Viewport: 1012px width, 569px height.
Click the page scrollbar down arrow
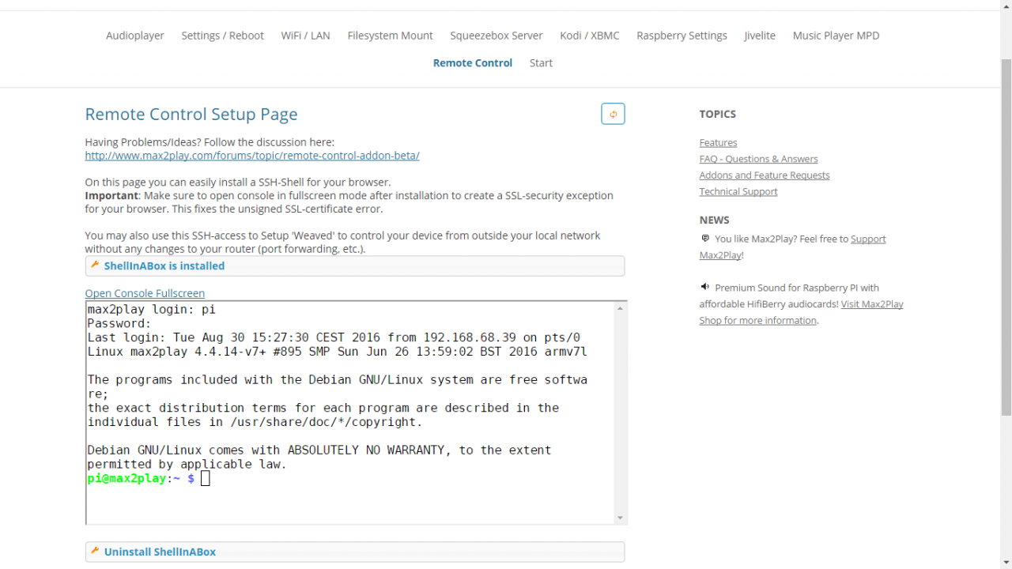1006,562
